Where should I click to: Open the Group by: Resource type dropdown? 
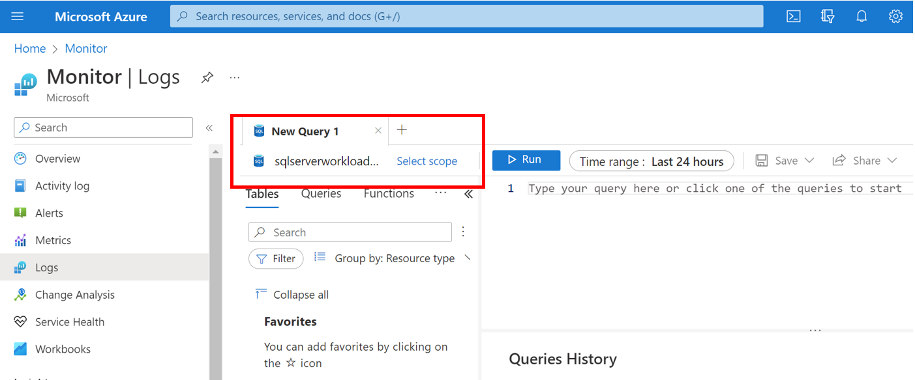pyautogui.click(x=392, y=258)
